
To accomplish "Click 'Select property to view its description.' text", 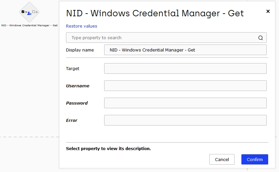I will pyautogui.click(x=108, y=148).
